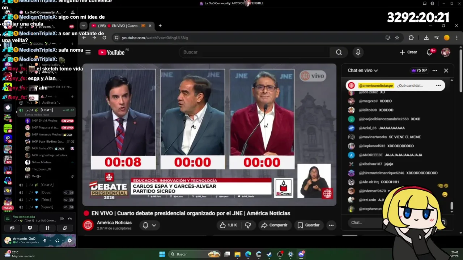Image resolution: width=463 pixels, height=260 pixels.
Task: Open Discord user settings gear
Action: point(69,240)
